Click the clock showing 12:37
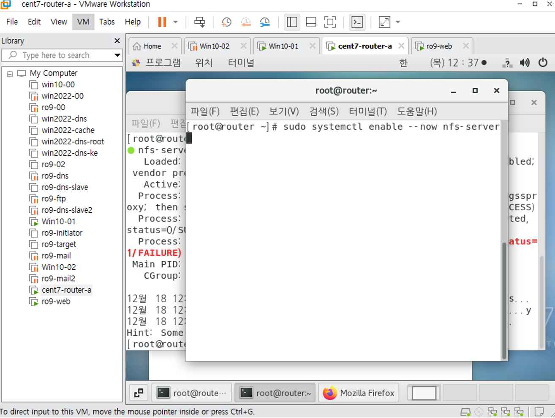 tap(458, 63)
